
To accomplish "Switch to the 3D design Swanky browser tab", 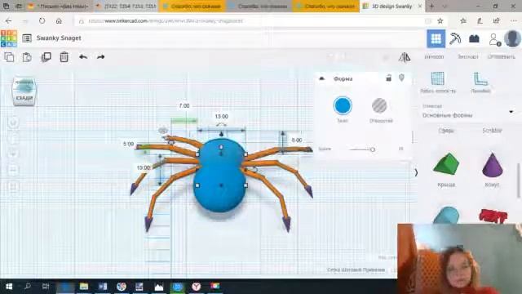I will (391, 7).
